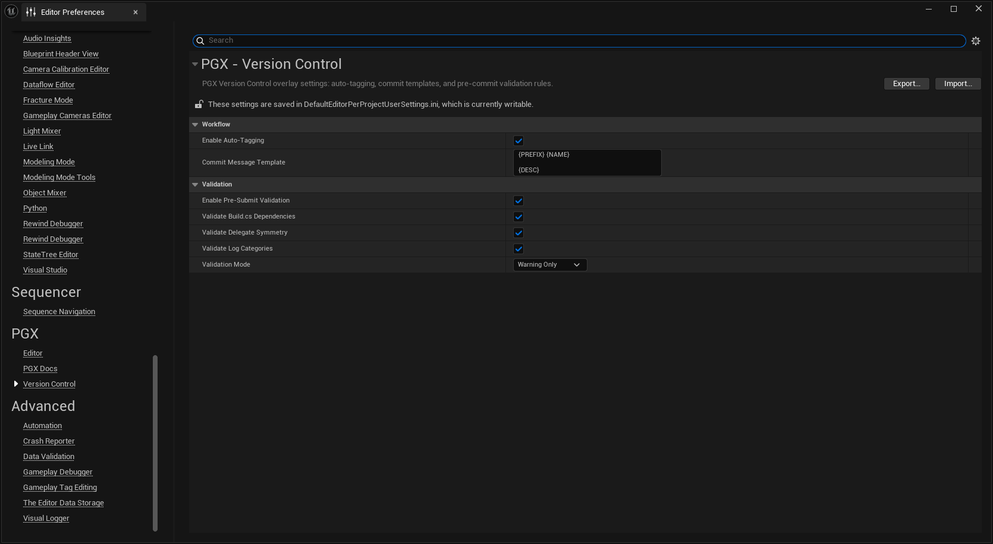This screenshot has width=993, height=544.
Task: Click Commit Message Template text box
Action: click(587, 163)
